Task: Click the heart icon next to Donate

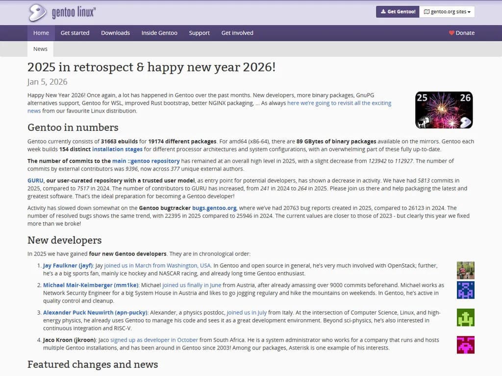Action: (x=451, y=33)
